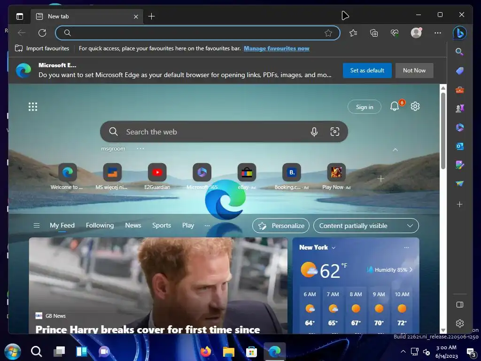Click the Personalize button
Screen dimensions: 481x361
(x=281, y=226)
